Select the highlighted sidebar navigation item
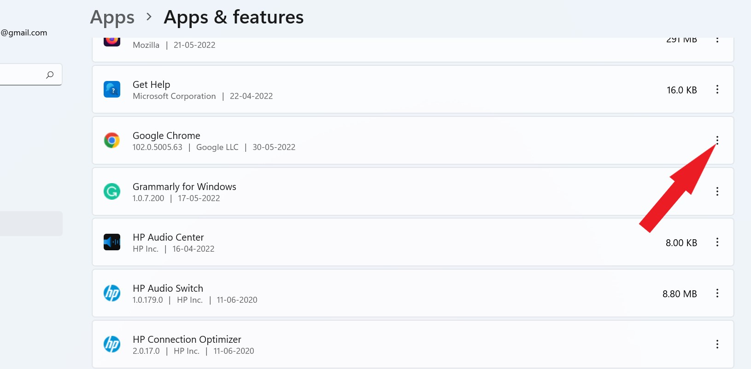This screenshot has height=369, width=751. coord(31,224)
